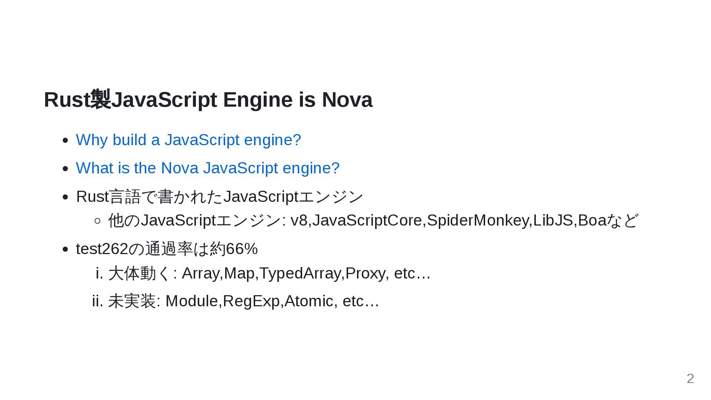Click the bullet text "Rust言語で書かれたJavaScriptエンジン"

coord(219,197)
